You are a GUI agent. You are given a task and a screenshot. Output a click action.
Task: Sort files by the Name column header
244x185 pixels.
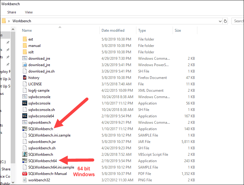[27, 30]
